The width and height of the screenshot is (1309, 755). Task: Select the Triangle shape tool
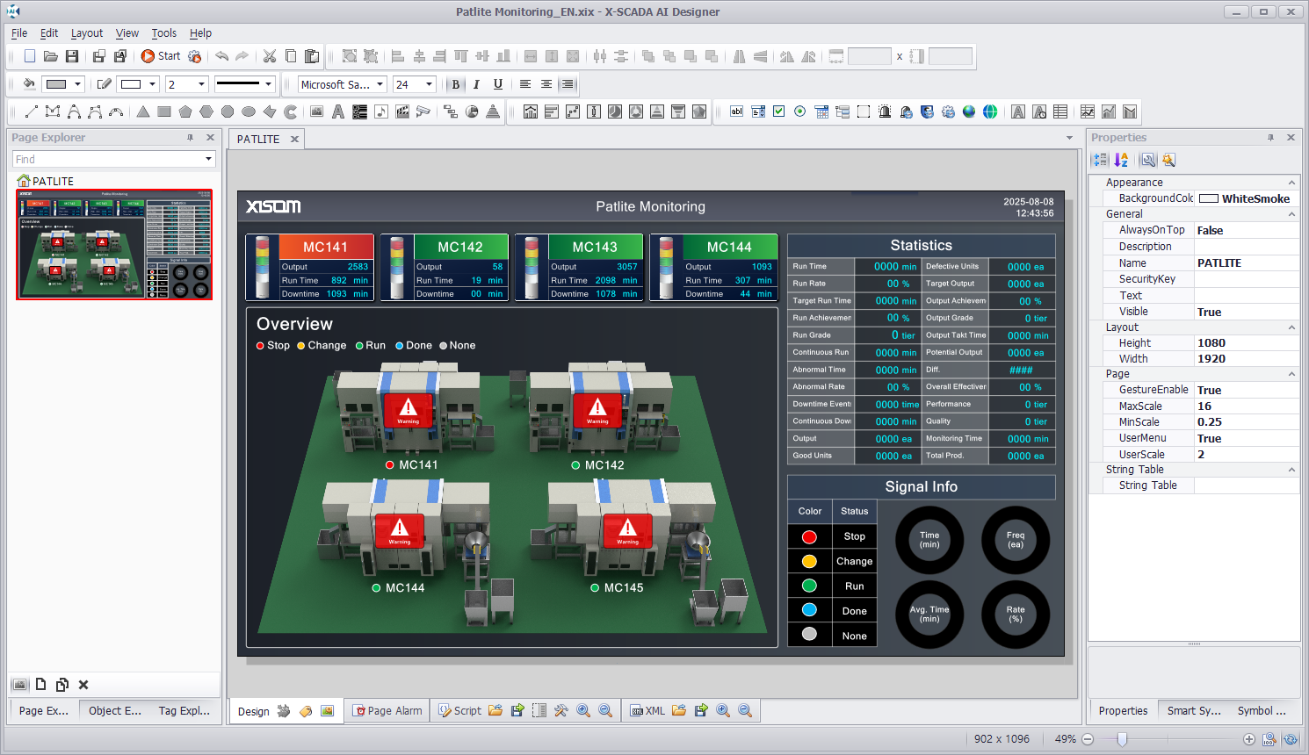[143, 111]
